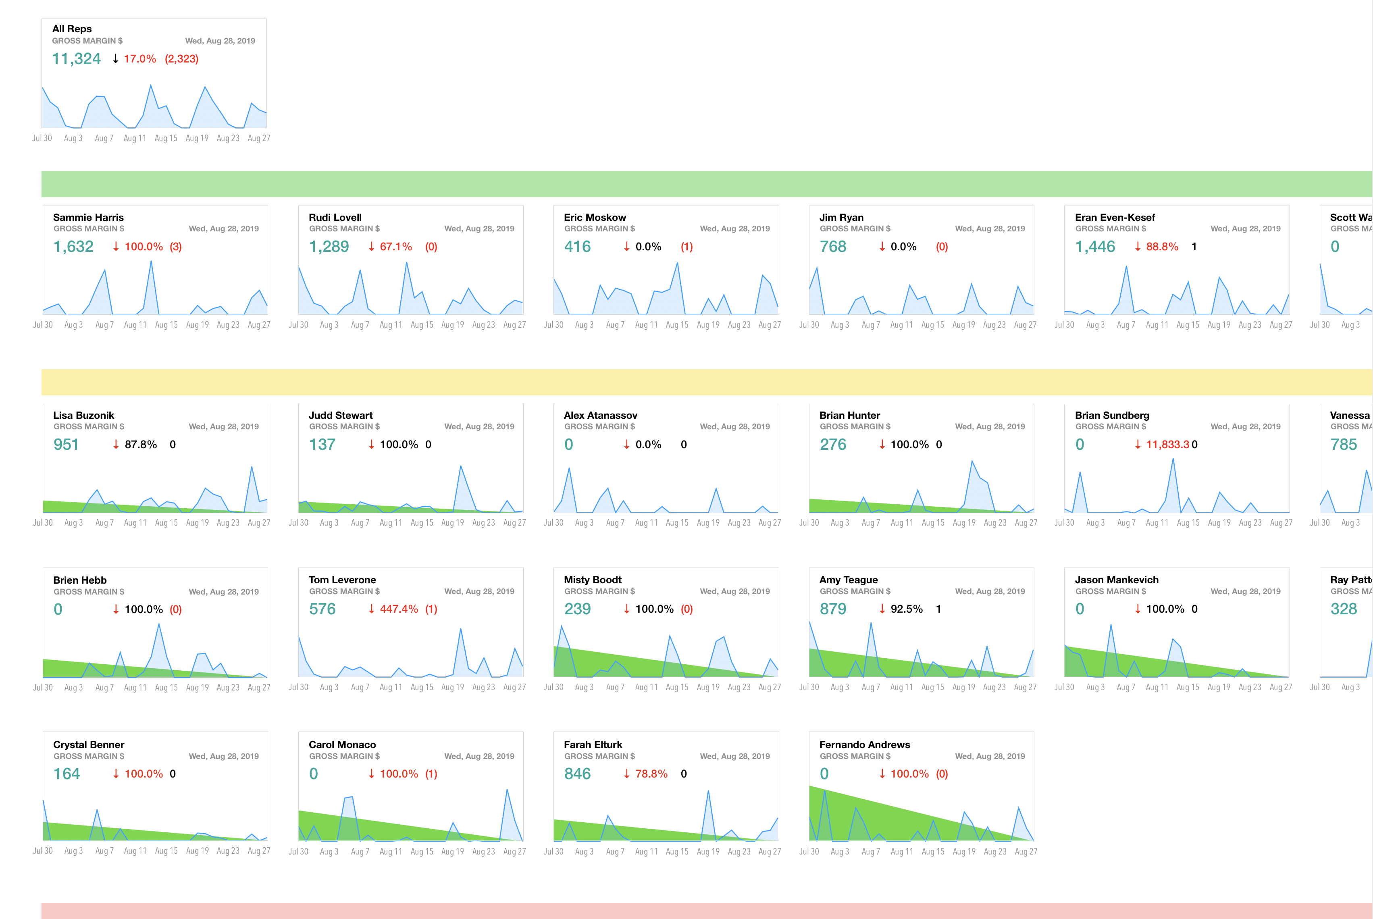Click Eran Even-Kesef decline arrow icon
The image size is (1373, 919).
1138,247
